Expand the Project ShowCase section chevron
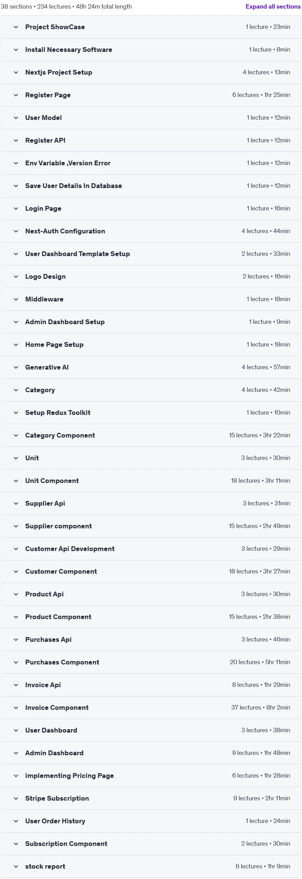 pyautogui.click(x=16, y=27)
